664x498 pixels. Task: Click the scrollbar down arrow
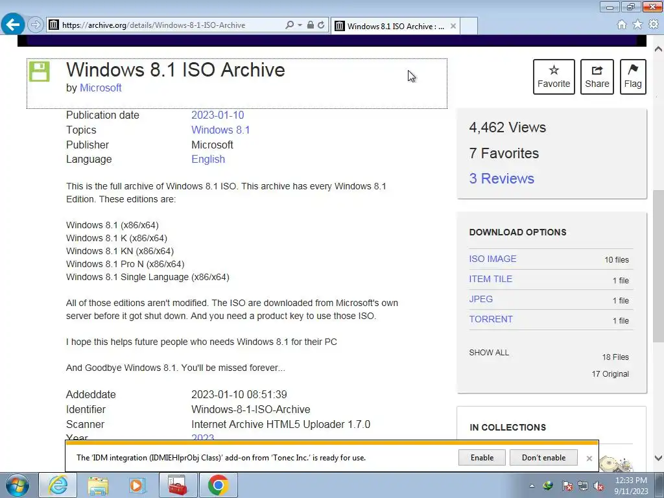[x=658, y=458]
